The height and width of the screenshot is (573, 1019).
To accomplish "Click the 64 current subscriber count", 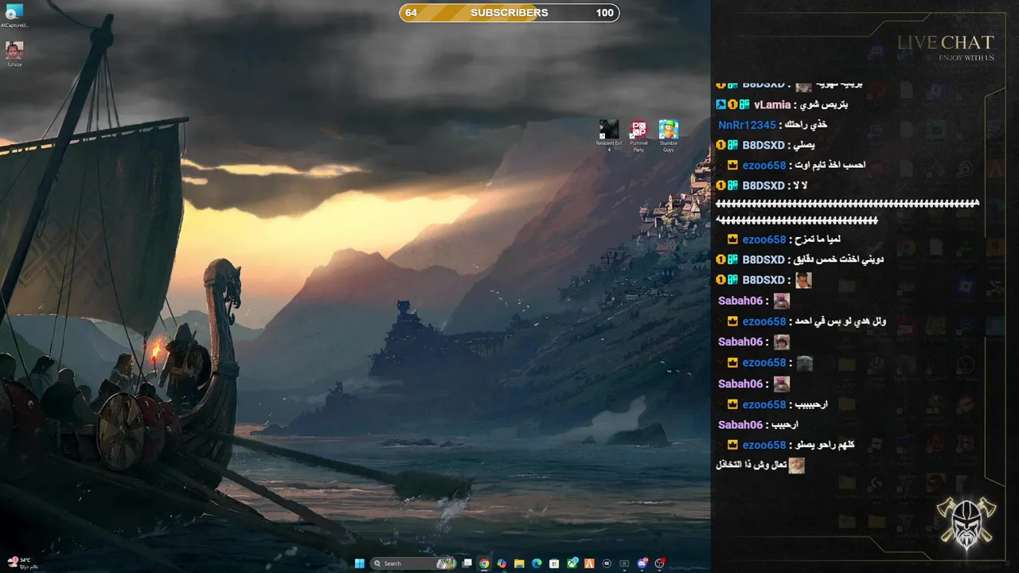I will point(411,13).
